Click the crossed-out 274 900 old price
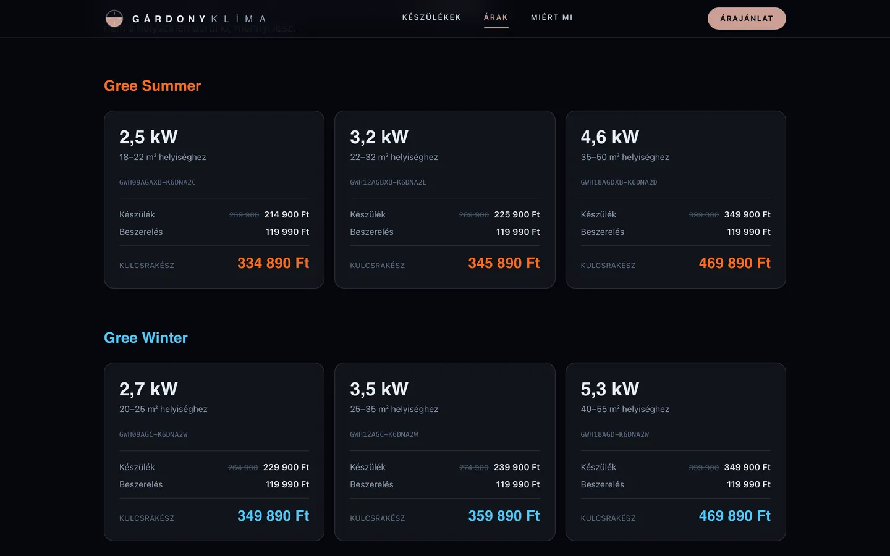This screenshot has width=890, height=556. tap(474, 468)
